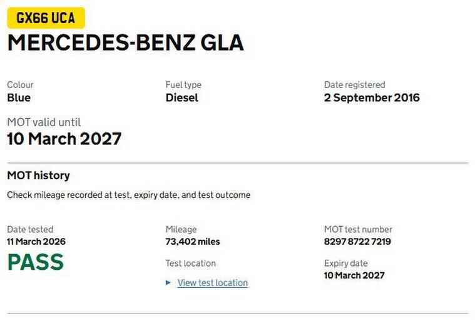Click the 11 March 2026 test date
The height and width of the screenshot is (321, 475).
[36, 242]
